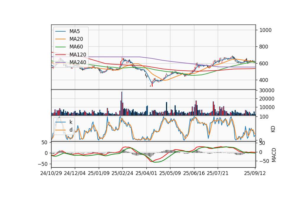This screenshot has width=284, height=204.
Task: Click the 10000 volume axis label
Action: 267,107
